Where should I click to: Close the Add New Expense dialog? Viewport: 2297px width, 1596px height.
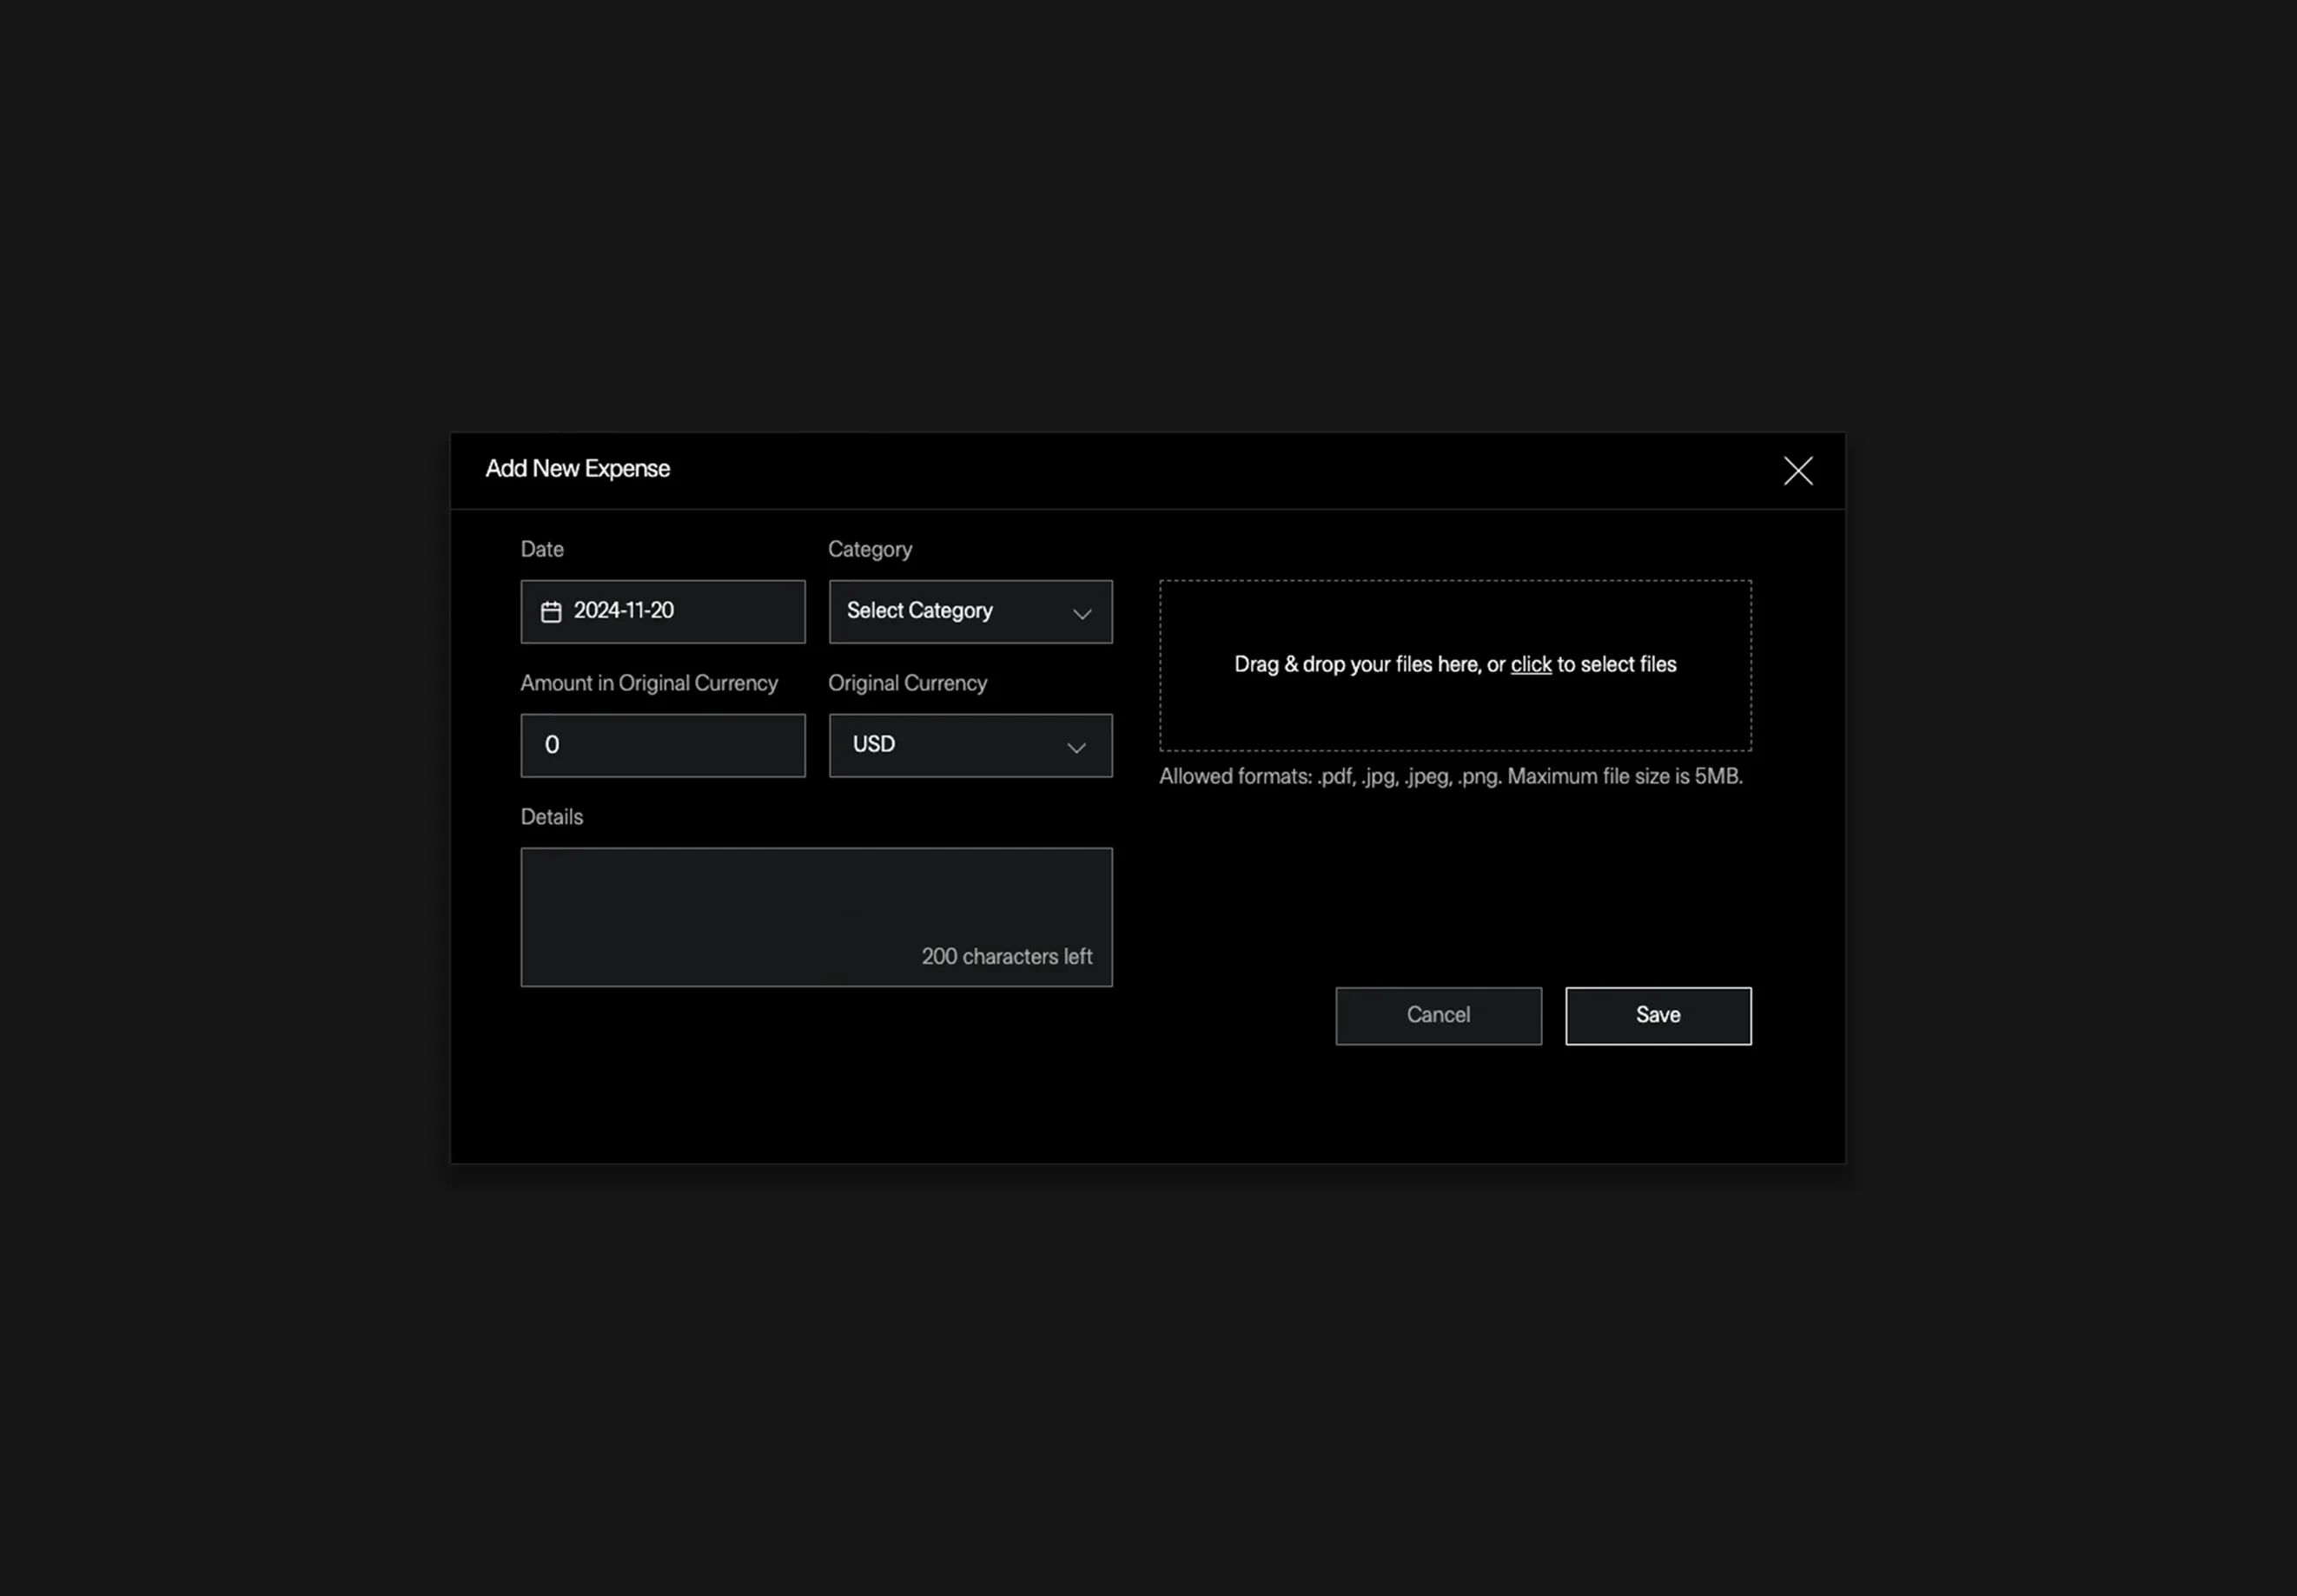click(x=1797, y=471)
